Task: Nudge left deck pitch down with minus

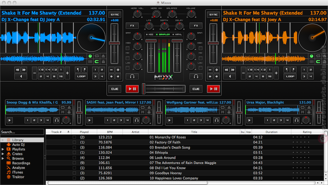Action: (112, 70)
